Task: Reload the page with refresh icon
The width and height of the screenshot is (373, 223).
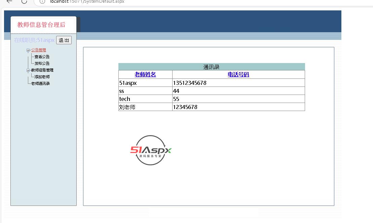Action: (24, 1)
